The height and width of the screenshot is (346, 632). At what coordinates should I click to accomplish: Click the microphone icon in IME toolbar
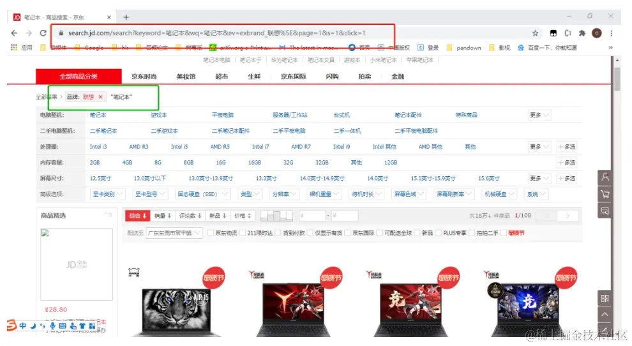pyautogui.click(x=52, y=326)
